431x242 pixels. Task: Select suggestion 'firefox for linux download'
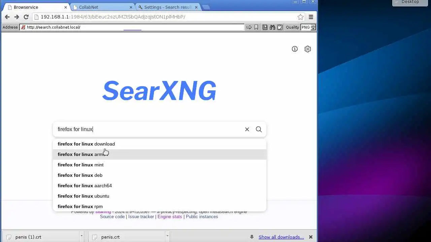tap(160, 144)
